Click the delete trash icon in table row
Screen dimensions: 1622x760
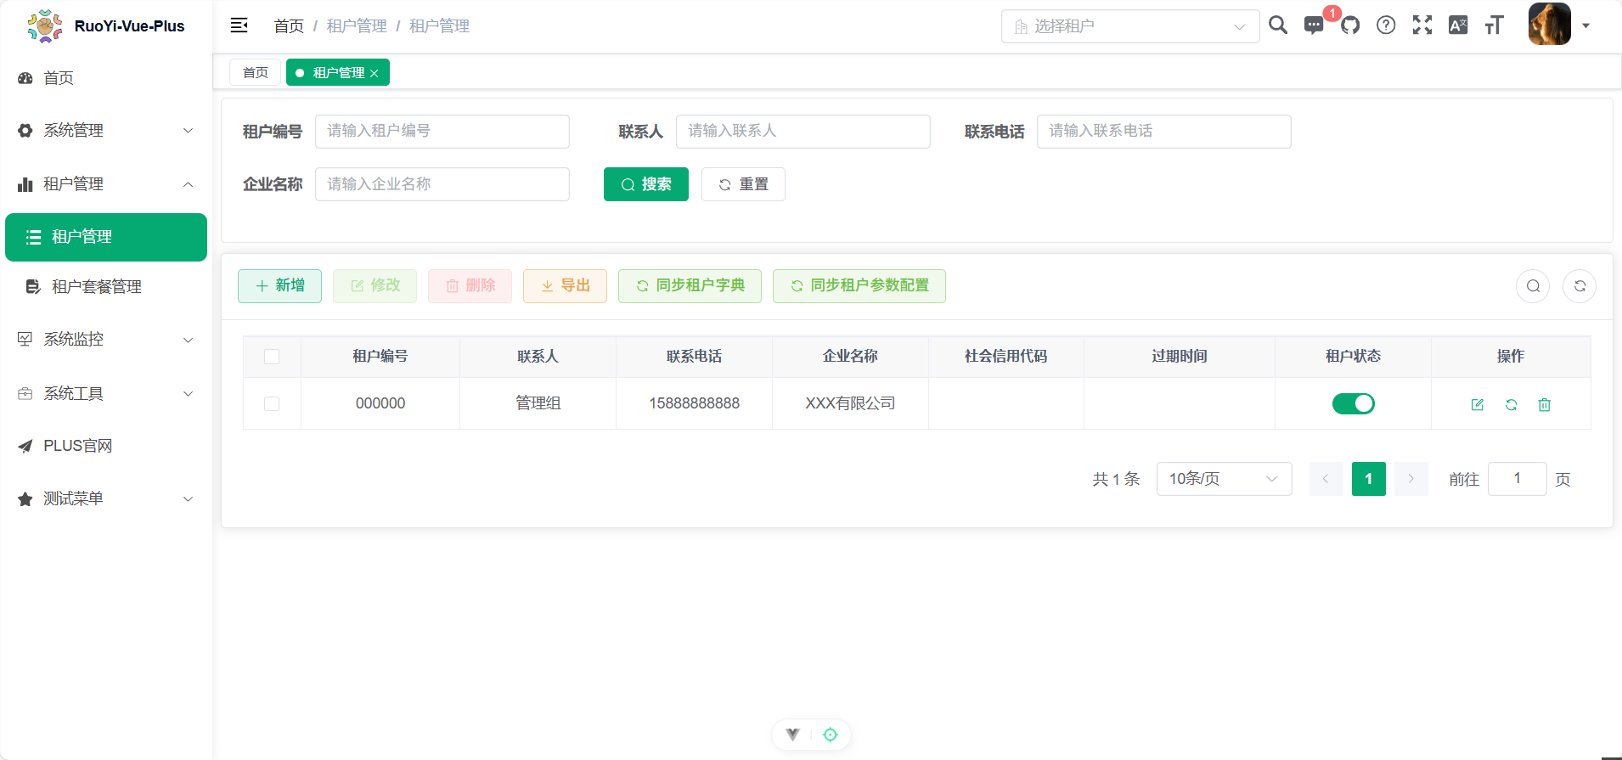click(1545, 404)
